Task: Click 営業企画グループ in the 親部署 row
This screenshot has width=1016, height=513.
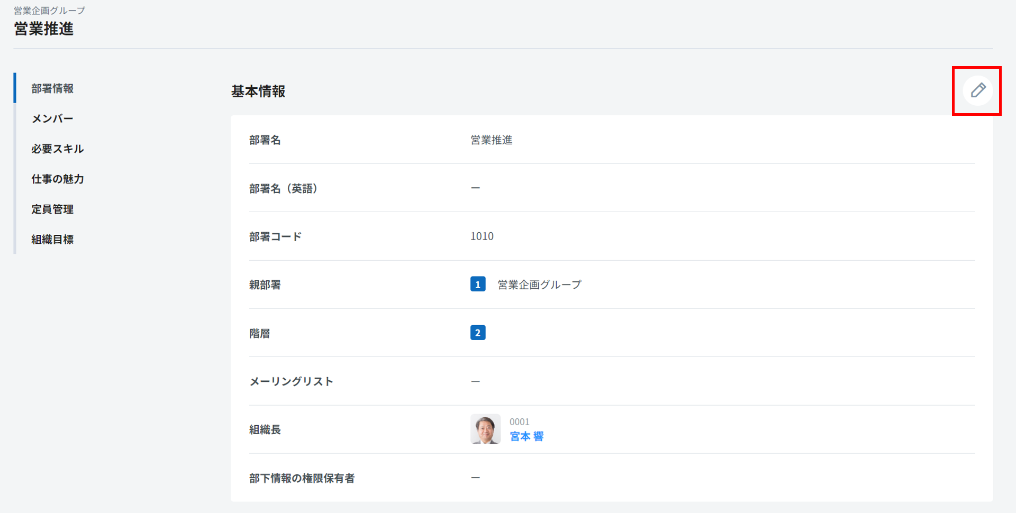Action: tap(539, 285)
